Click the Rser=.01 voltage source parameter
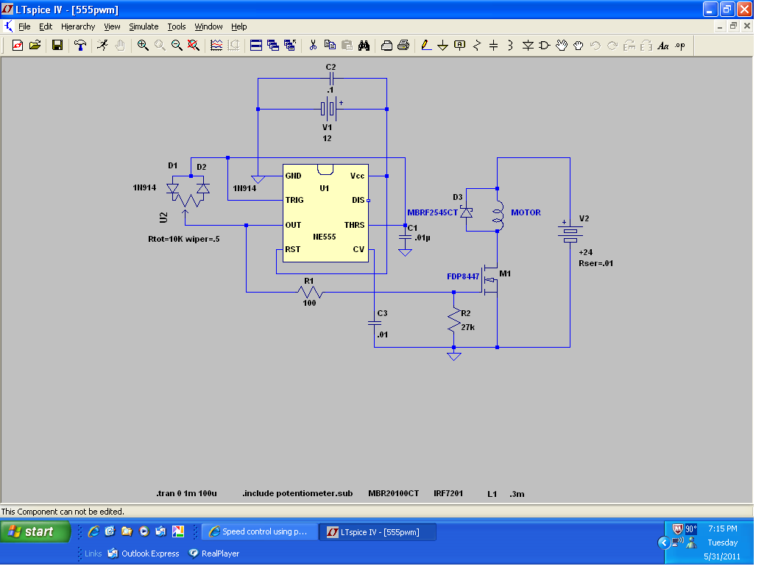767x566 pixels. [595, 263]
